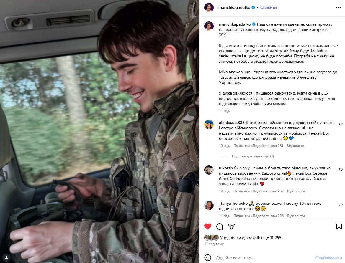The image size is (345, 263).
Task: Click the "Стежити" follow button
Action: 268,8
